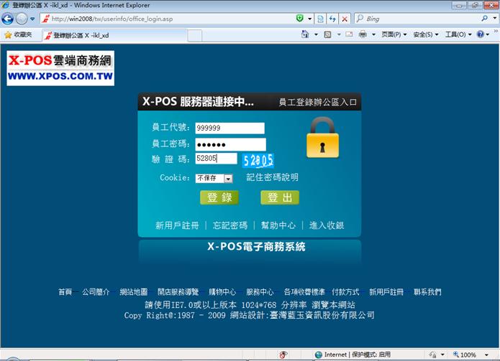Click the Favorites star icon
Screen dimensions: 500x361
coord(8,34)
